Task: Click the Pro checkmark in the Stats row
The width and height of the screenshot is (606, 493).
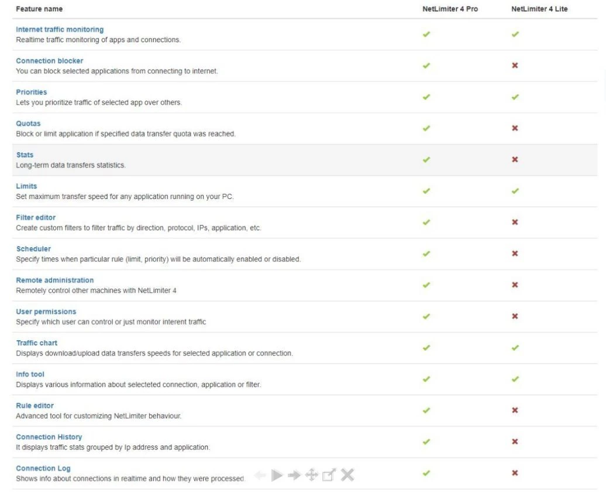Action: click(x=426, y=159)
